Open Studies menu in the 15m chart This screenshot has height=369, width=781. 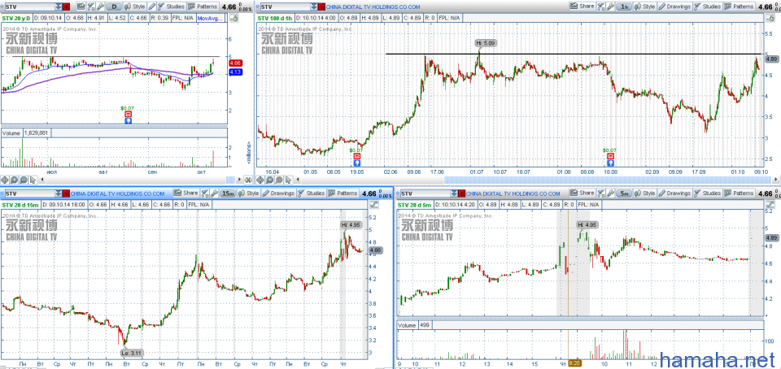pyautogui.click(x=310, y=193)
